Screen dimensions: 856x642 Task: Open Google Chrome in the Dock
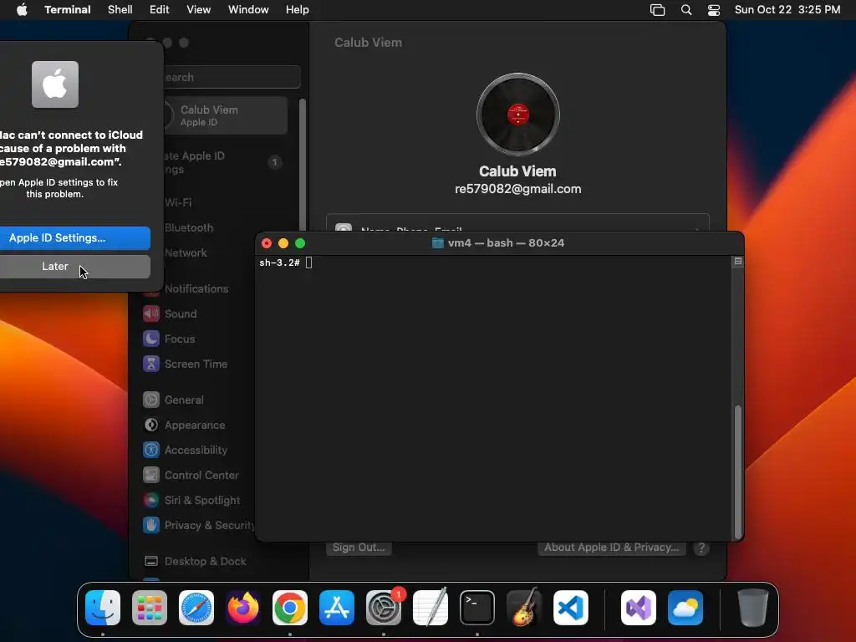(290, 608)
